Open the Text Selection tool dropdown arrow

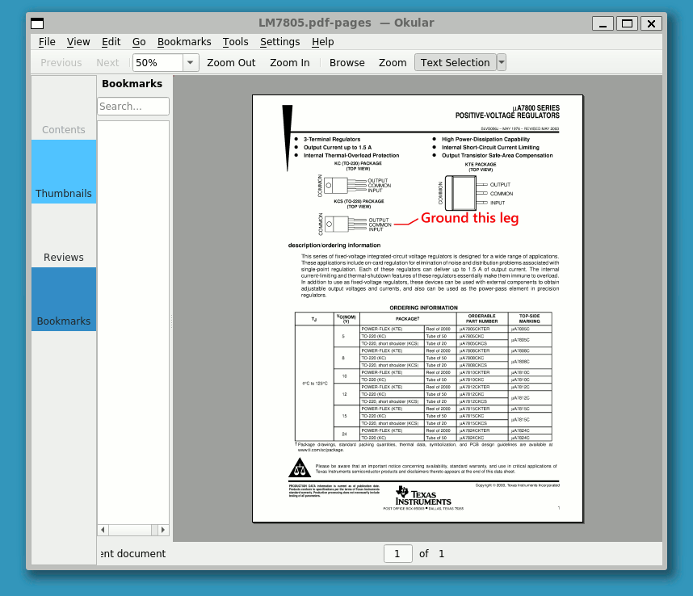(502, 63)
